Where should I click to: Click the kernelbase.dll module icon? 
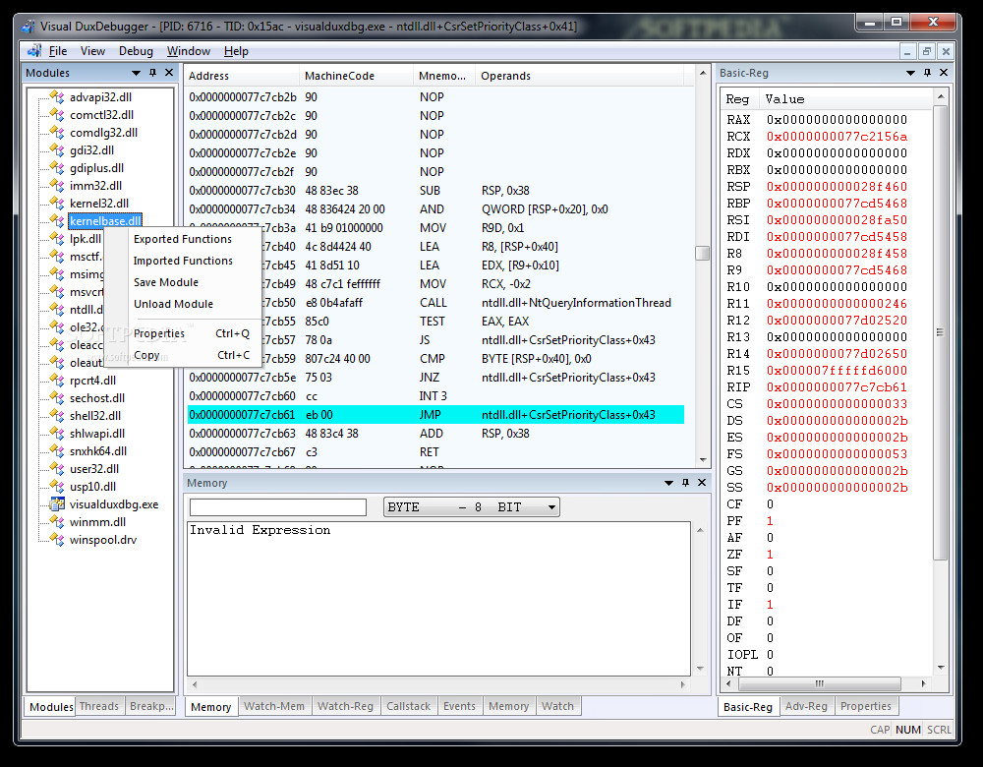click(x=57, y=220)
